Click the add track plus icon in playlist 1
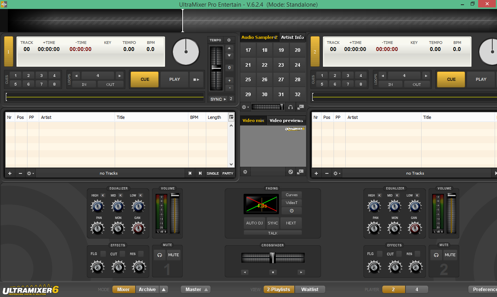The image size is (497, 297). pyautogui.click(x=10, y=173)
